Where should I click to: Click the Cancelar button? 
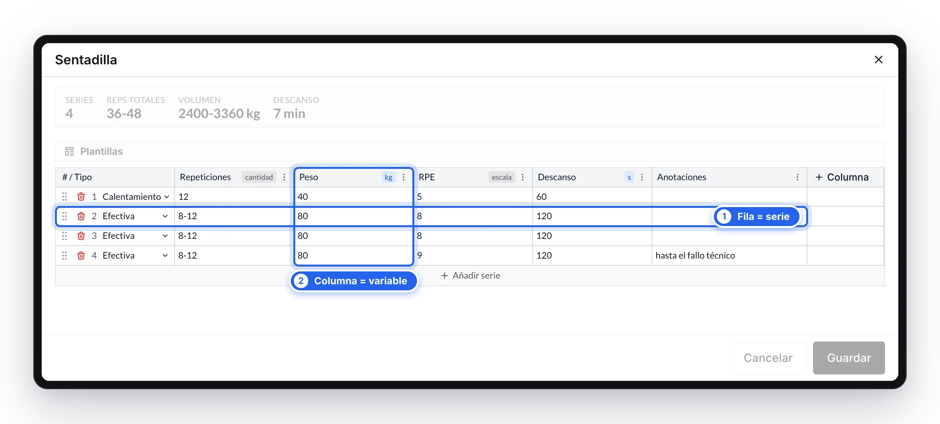[x=768, y=358]
